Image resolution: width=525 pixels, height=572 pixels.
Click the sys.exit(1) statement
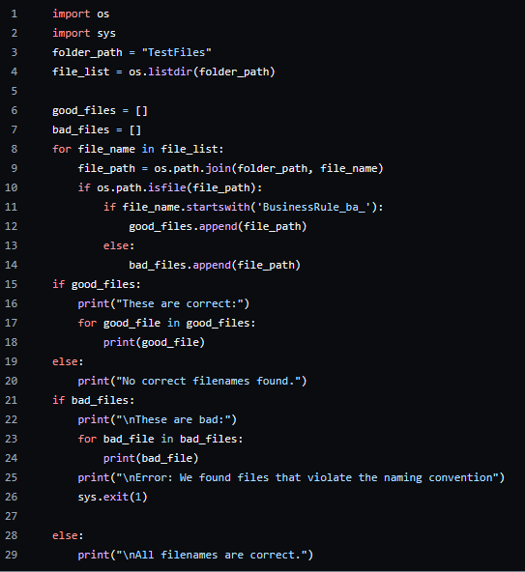(112, 497)
